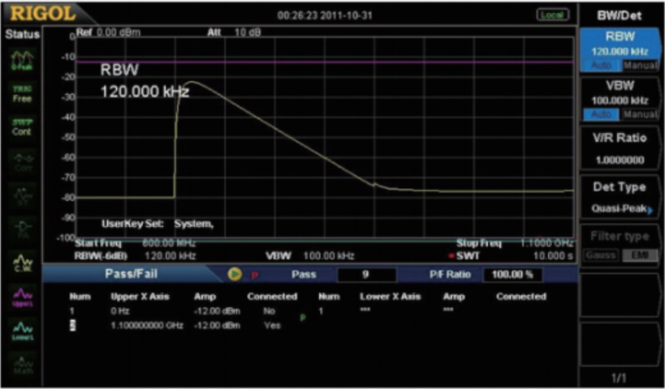
Task: Click the dimmed PA preamplifier status icon
Action: pos(23,229)
